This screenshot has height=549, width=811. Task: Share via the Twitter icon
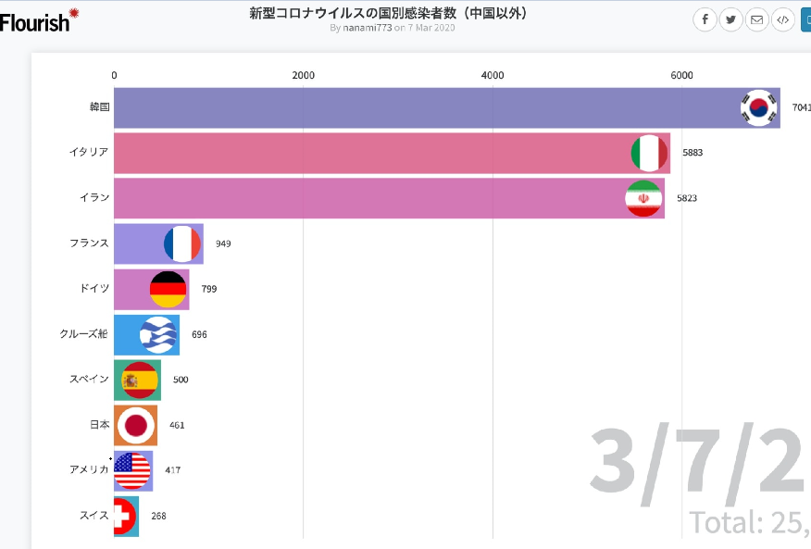pyautogui.click(x=730, y=19)
